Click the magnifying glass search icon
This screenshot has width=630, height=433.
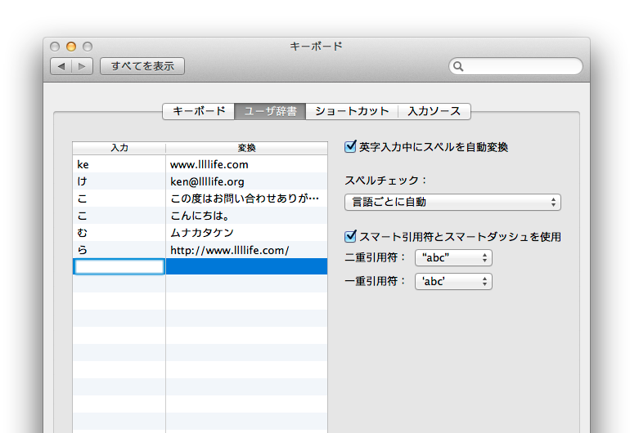coord(459,66)
